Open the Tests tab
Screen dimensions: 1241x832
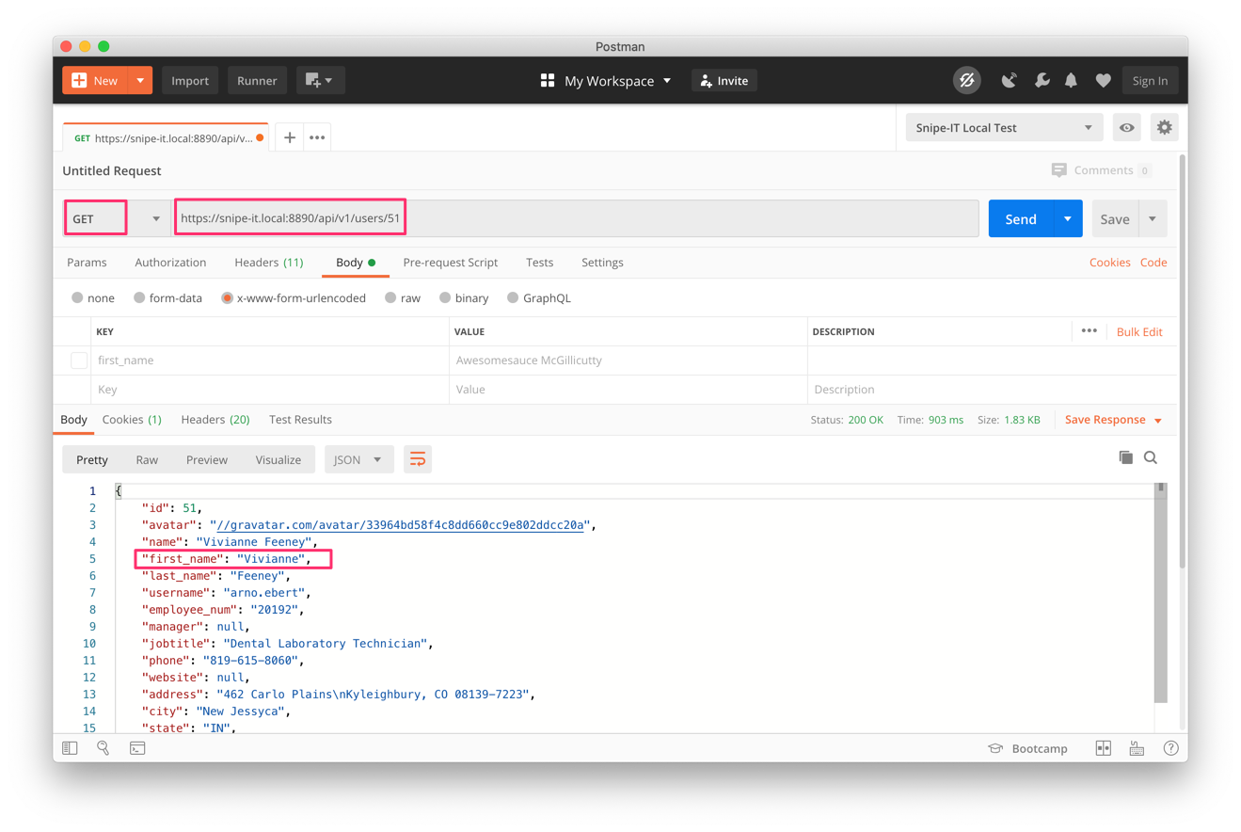coord(539,263)
